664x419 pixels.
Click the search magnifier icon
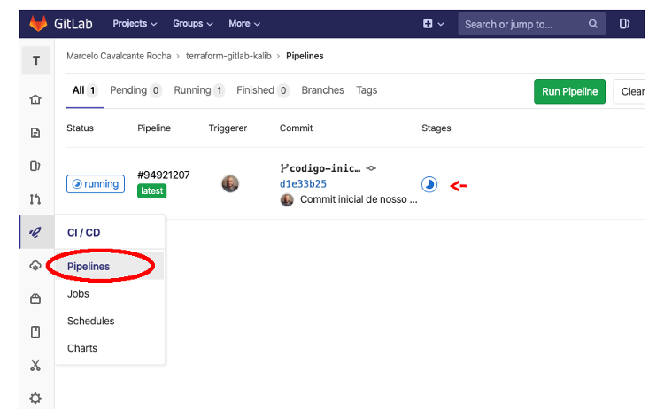(593, 24)
